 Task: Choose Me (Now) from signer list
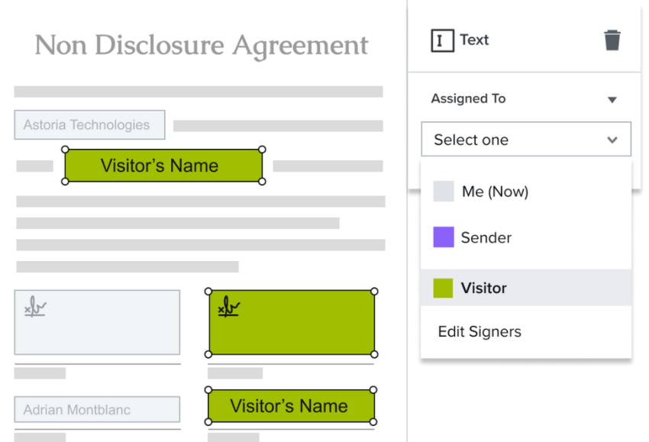point(495,192)
